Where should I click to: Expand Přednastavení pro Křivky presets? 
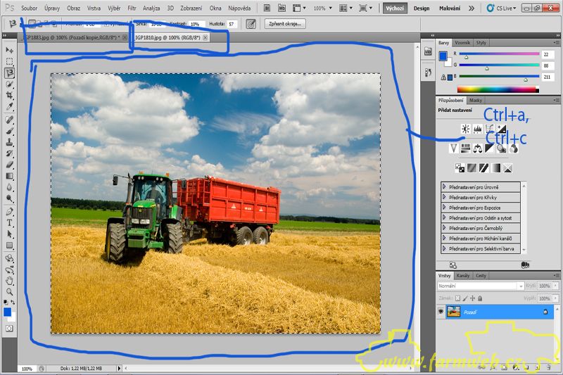click(x=445, y=198)
